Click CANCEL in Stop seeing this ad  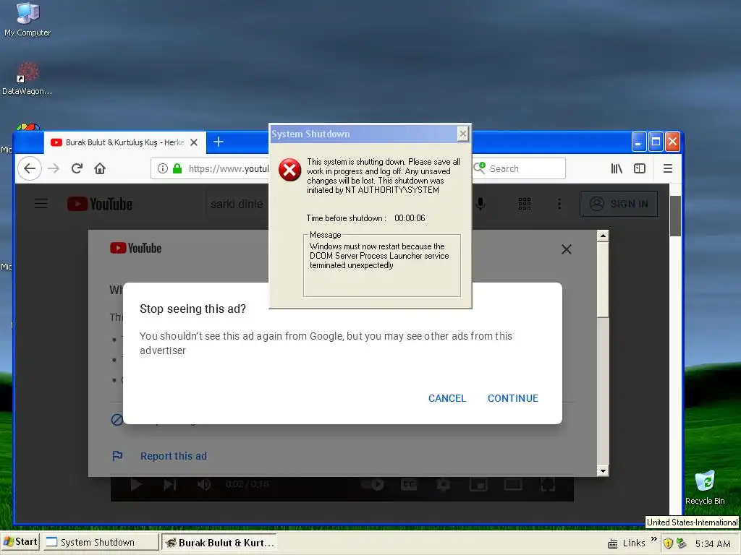click(447, 398)
